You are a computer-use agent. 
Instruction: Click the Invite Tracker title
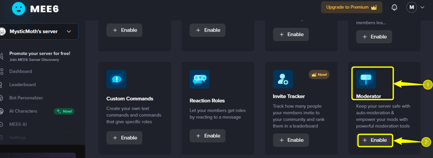(289, 96)
